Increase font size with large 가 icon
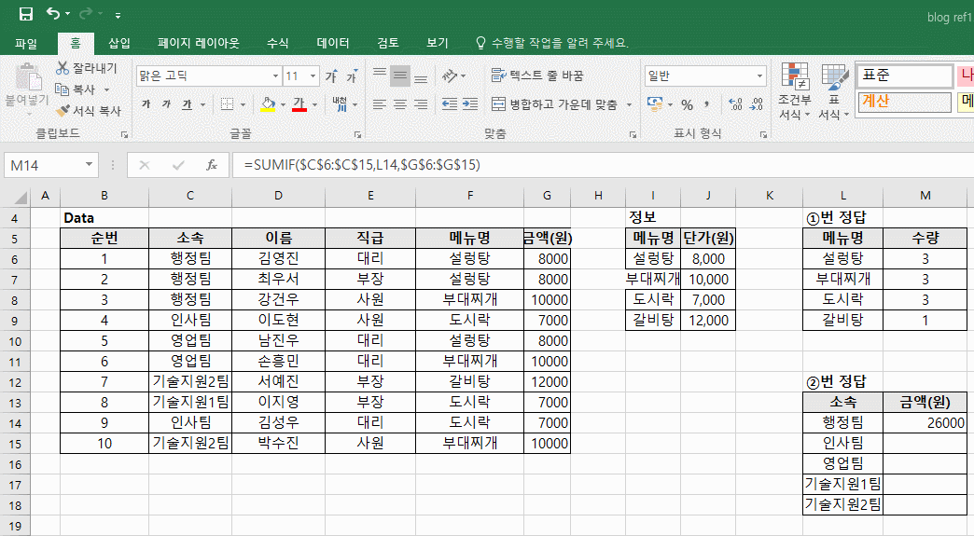 pyautogui.click(x=332, y=76)
